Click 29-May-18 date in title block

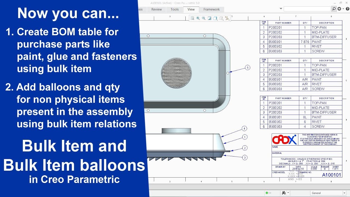[x=298, y=169]
